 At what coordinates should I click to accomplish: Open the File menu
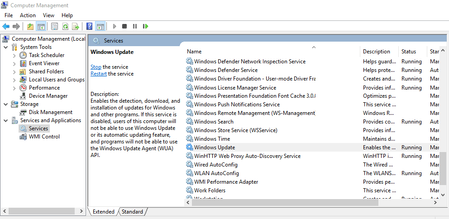click(9, 15)
